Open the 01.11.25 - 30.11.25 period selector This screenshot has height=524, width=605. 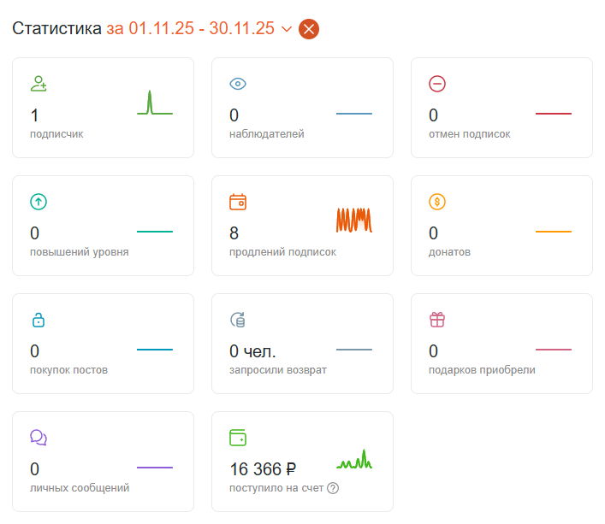(199, 28)
